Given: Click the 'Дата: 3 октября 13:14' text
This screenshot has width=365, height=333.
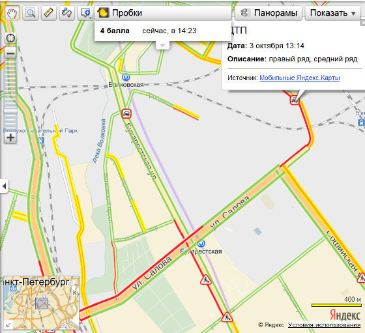Looking at the screenshot, I should (266, 46).
